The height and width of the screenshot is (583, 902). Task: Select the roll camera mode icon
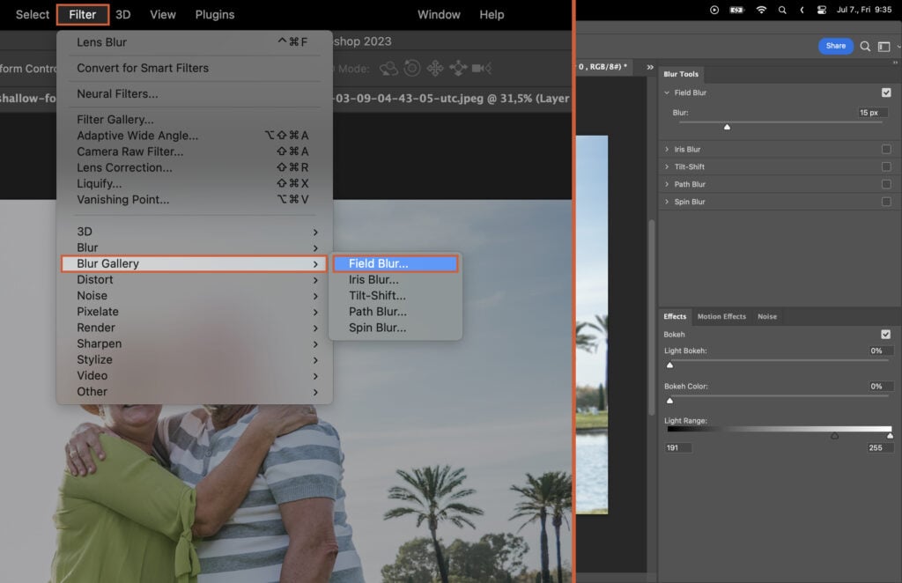[413, 69]
